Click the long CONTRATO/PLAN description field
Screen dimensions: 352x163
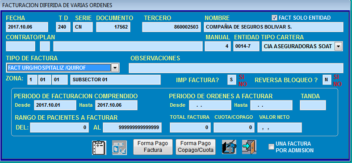tap(128, 46)
